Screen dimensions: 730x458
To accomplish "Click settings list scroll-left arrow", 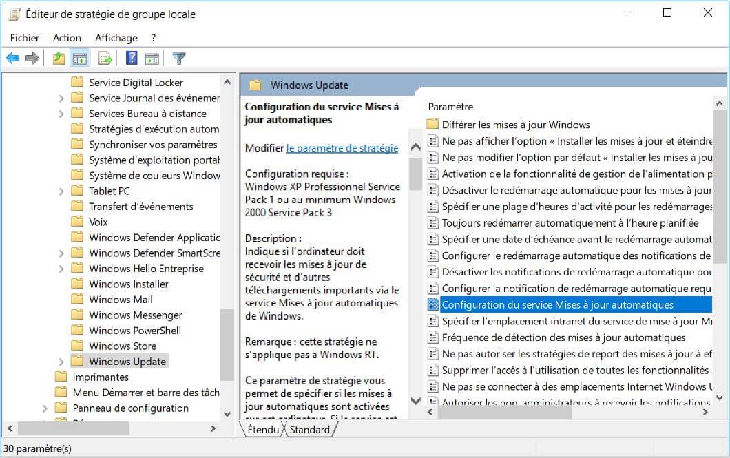I will point(430,412).
